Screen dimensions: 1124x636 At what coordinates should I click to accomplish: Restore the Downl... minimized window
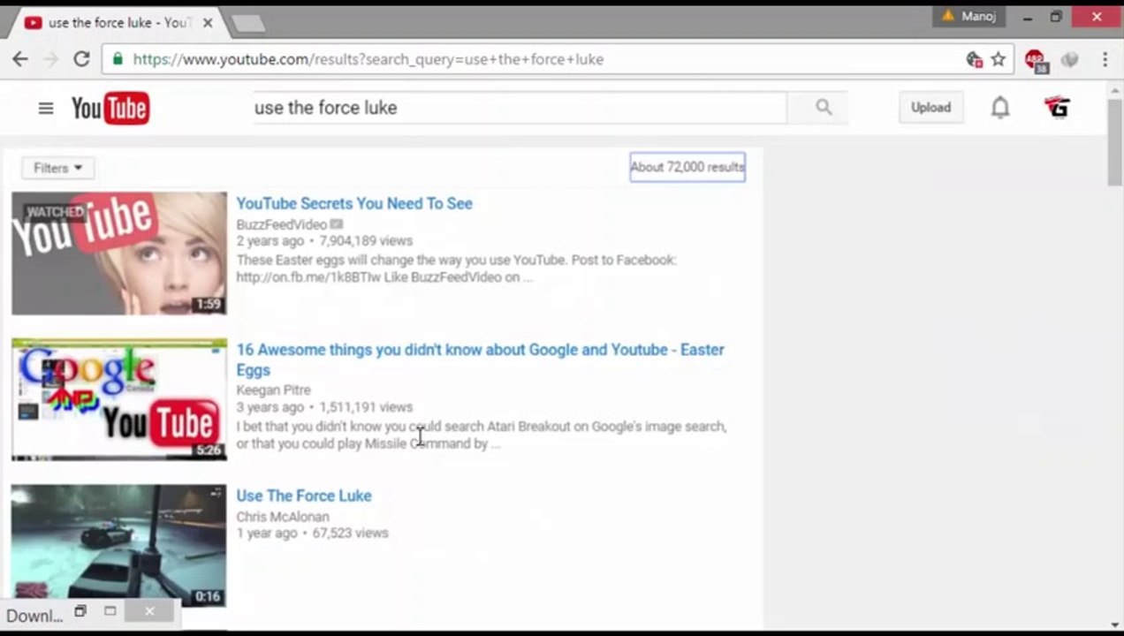pyautogui.click(x=80, y=611)
